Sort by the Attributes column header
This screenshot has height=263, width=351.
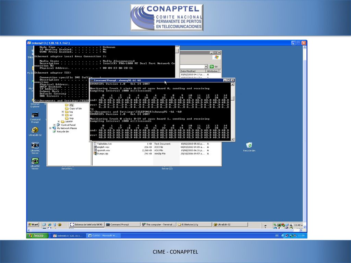pyautogui.click(x=212, y=71)
